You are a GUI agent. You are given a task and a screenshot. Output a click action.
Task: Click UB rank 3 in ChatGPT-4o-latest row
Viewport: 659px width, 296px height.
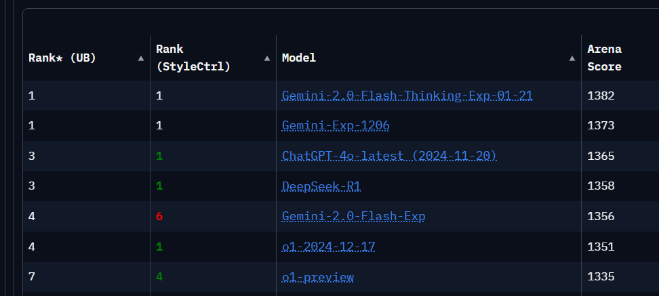click(31, 156)
